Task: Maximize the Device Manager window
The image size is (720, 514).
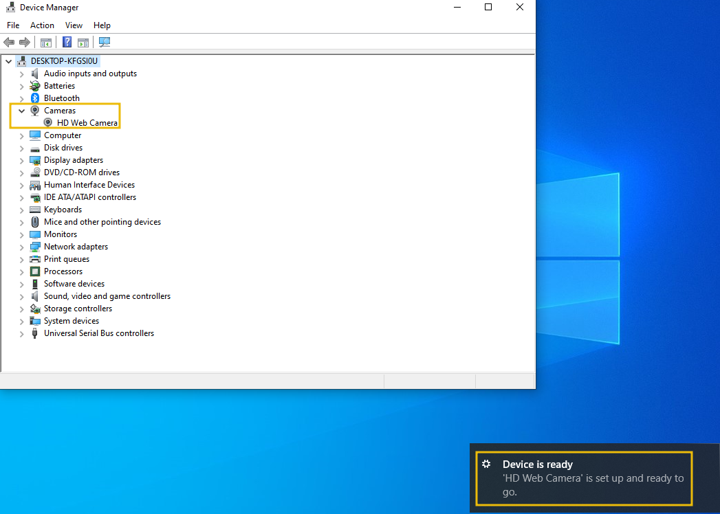Action: 488,7
